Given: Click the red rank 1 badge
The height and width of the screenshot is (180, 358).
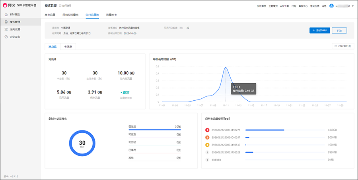Looking at the screenshot, I should [x=207, y=130].
